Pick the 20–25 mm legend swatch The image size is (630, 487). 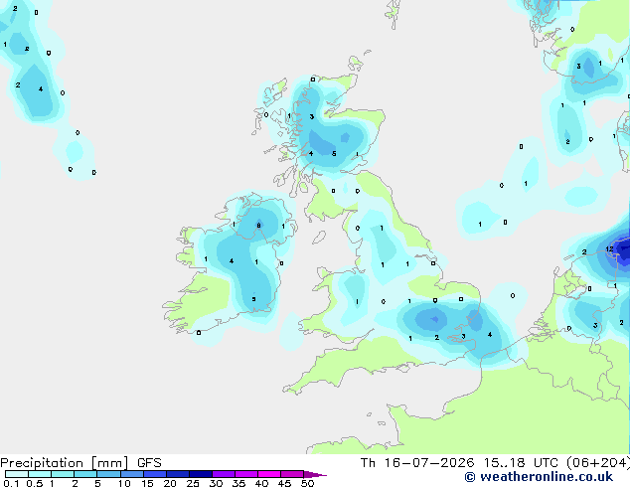tap(178, 474)
